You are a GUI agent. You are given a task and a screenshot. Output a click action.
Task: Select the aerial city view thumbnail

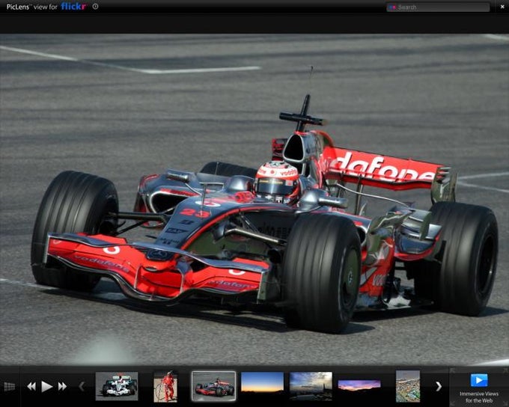[x=408, y=386]
